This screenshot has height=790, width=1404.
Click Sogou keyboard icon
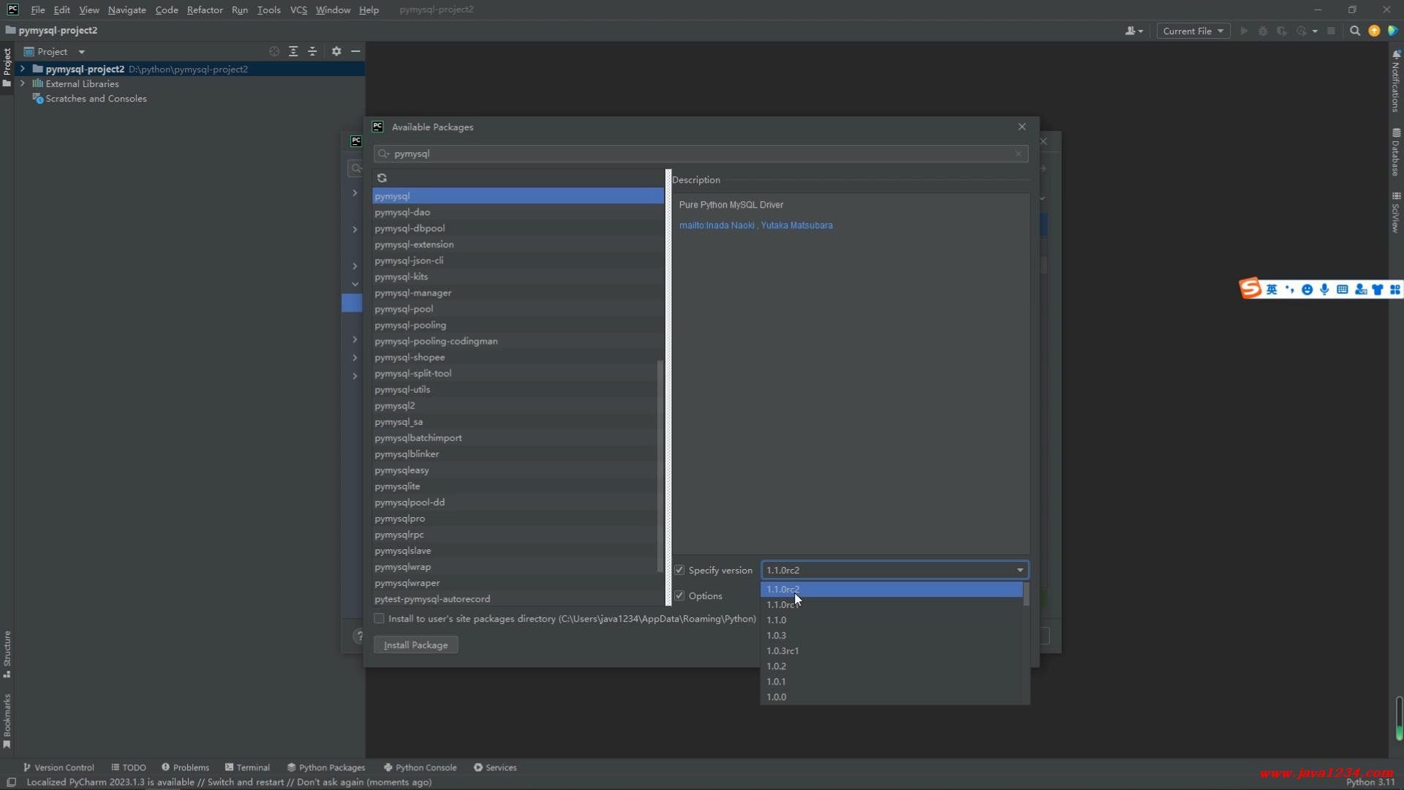(x=1342, y=290)
